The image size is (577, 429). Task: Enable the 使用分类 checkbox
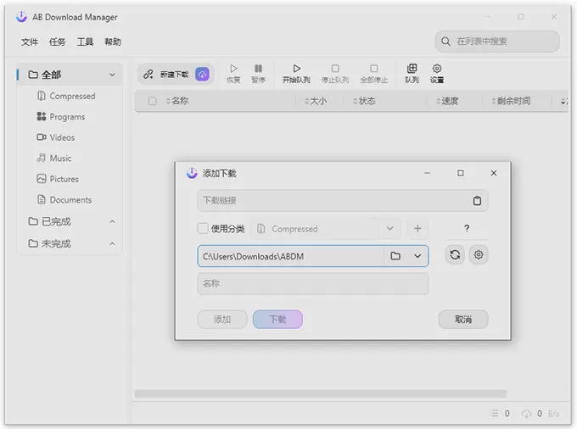203,228
